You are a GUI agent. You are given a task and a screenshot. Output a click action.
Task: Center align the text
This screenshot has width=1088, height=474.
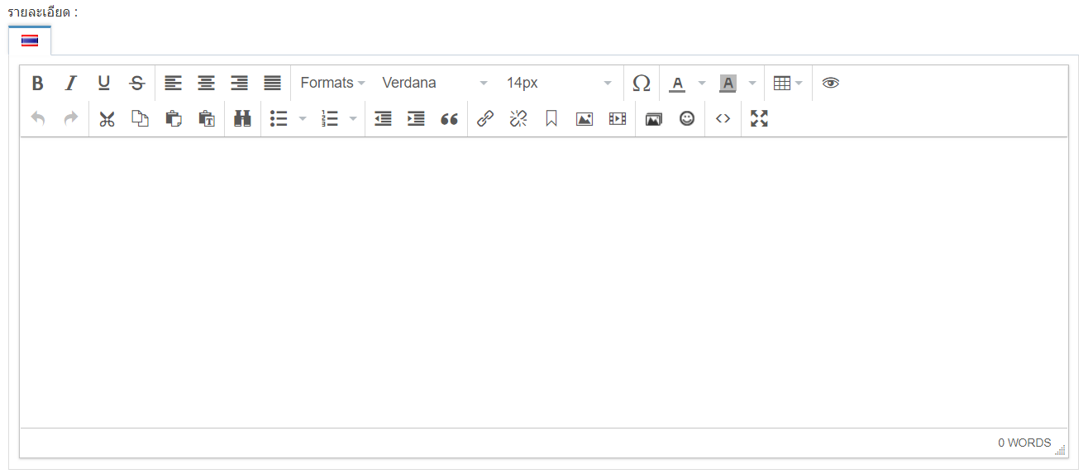206,83
